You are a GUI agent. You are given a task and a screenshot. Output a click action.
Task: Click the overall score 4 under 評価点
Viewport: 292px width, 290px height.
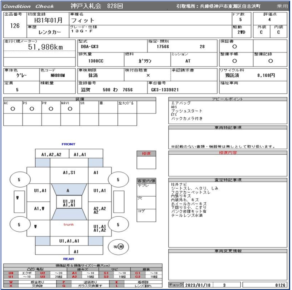click(269, 20)
